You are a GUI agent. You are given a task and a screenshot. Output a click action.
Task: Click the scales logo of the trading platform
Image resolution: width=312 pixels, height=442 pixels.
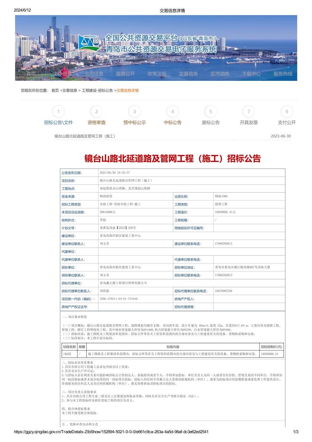(89, 43)
